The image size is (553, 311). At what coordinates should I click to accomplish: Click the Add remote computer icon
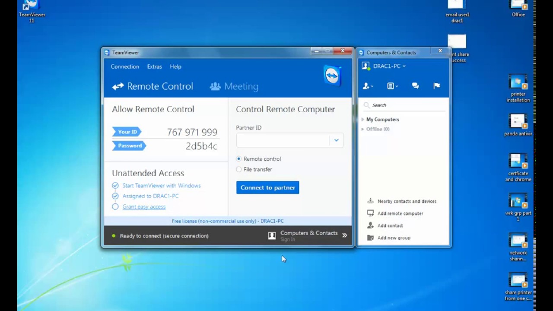[x=370, y=213]
